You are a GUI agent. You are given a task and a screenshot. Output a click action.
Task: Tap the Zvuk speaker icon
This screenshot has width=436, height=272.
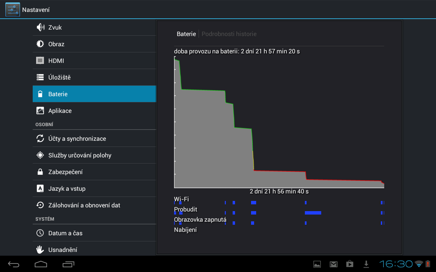[x=40, y=27]
